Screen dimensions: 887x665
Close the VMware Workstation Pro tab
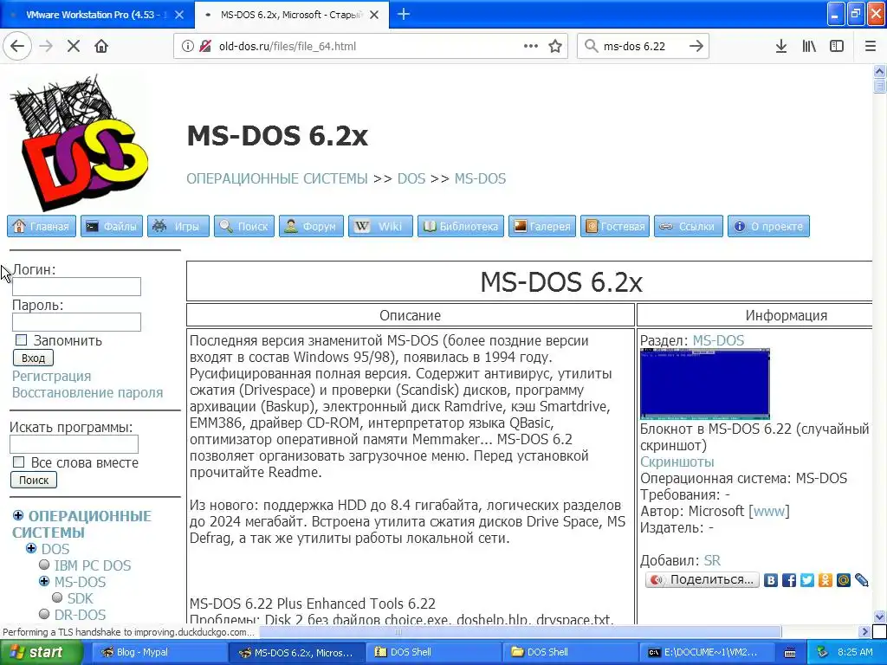[x=178, y=15]
